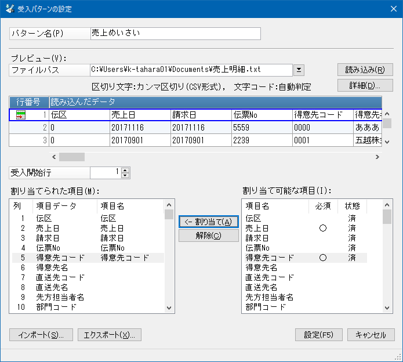Open the 詳細(D)... settings button
This screenshot has height=362, width=403.
tap(365, 86)
